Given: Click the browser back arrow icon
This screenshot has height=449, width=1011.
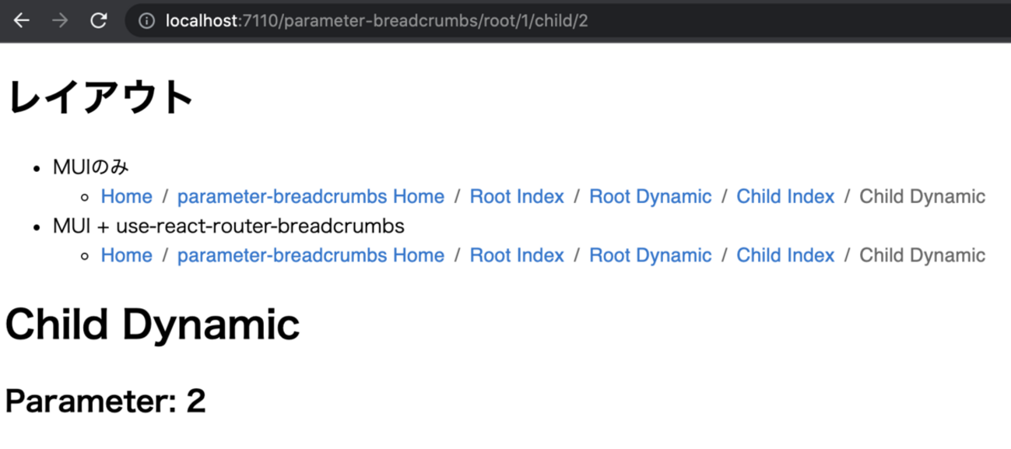Looking at the screenshot, I should (x=21, y=21).
